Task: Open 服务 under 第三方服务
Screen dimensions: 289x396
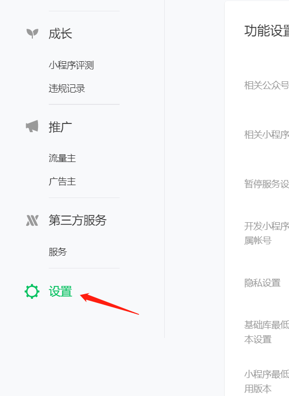Action: [58, 252]
